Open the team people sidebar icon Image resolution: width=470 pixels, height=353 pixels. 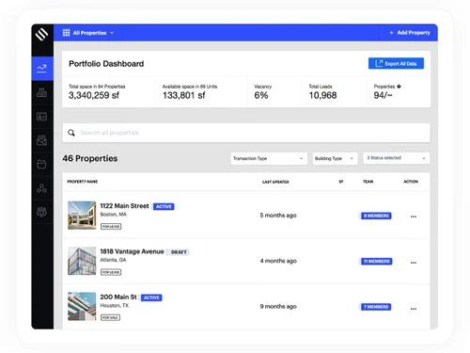tap(41, 212)
